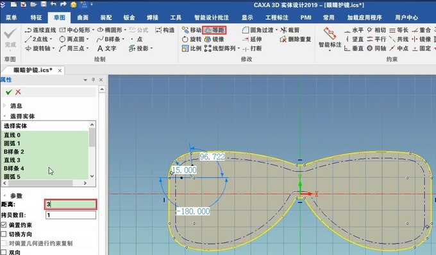Select the 中心矩形 rectangle tool
436x255 pixels.
75,30
